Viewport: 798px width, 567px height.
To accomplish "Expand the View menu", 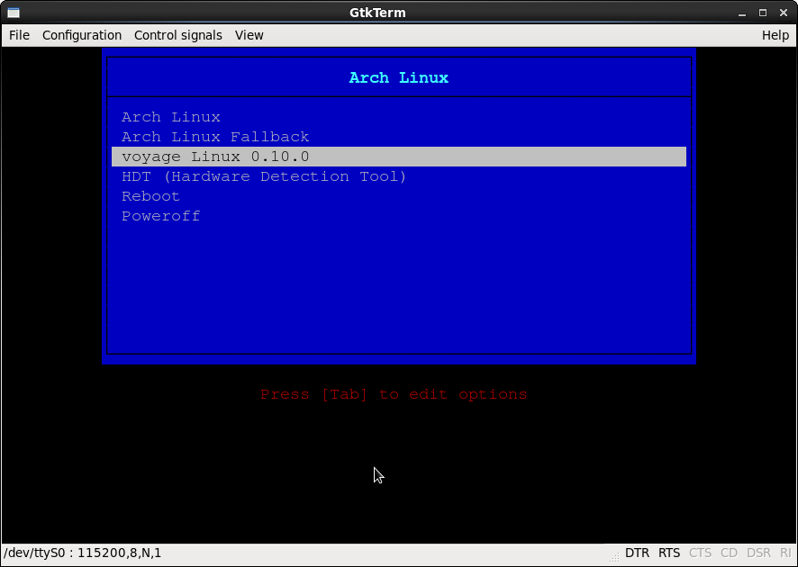I will [x=249, y=35].
